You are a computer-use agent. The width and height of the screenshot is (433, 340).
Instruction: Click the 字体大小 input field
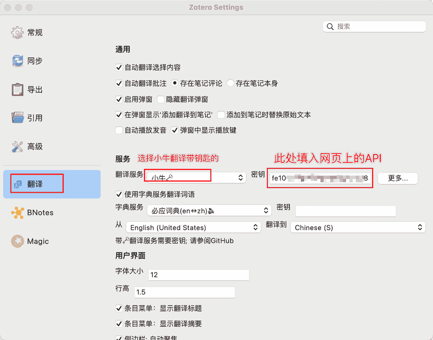click(198, 275)
